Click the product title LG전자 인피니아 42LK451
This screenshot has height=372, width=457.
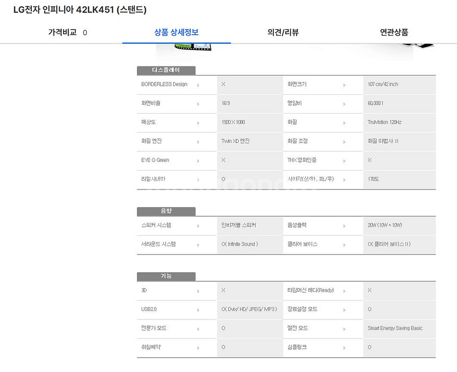[80, 10]
